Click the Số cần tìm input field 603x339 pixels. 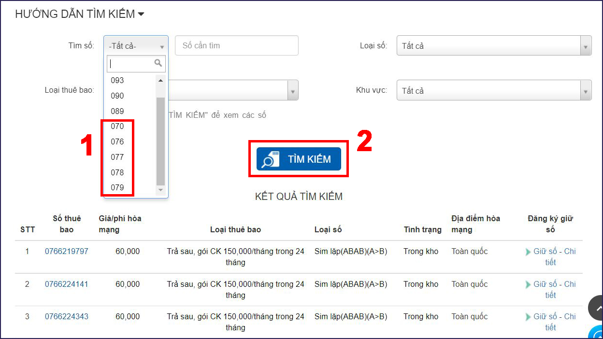236,45
